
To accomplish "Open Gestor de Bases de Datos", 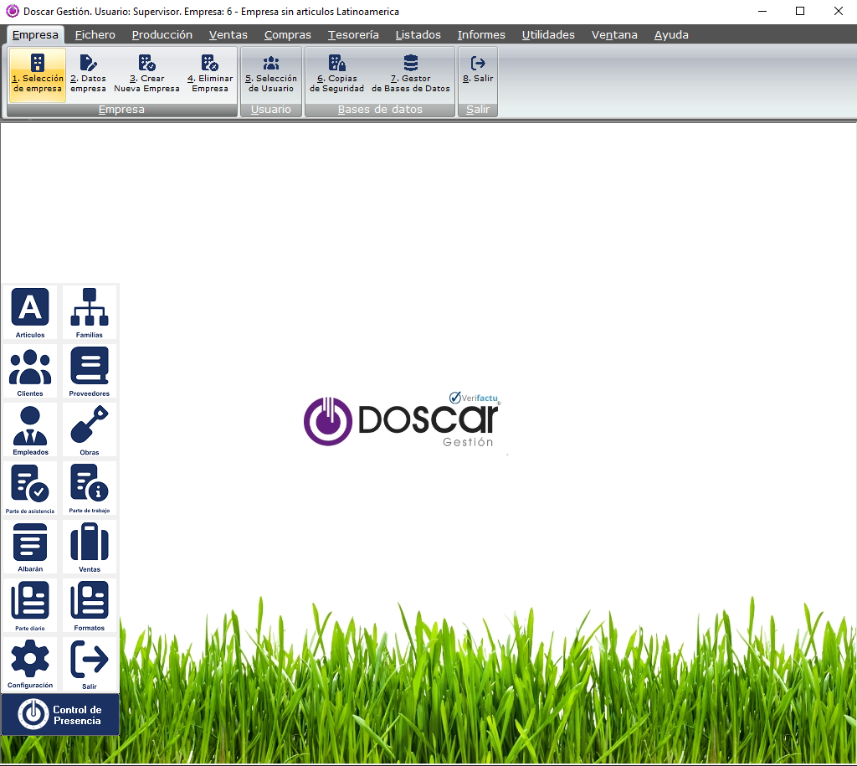I will (x=410, y=74).
